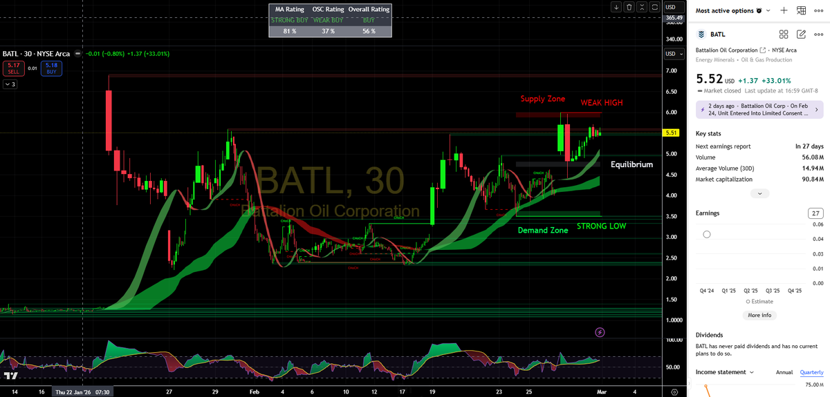Click the Equilibrium label
Viewport: 830px width, 397px height.
tap(631, 165)
